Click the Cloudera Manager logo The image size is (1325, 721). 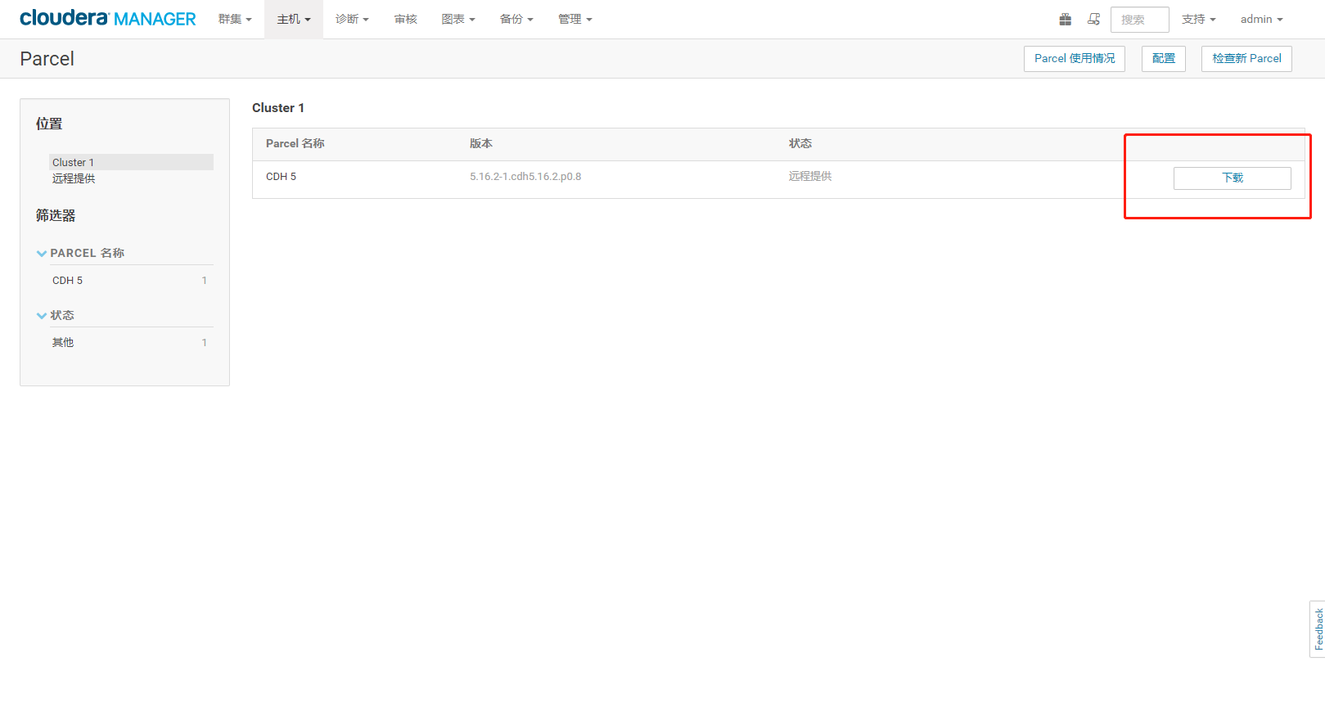pos(107,19)
